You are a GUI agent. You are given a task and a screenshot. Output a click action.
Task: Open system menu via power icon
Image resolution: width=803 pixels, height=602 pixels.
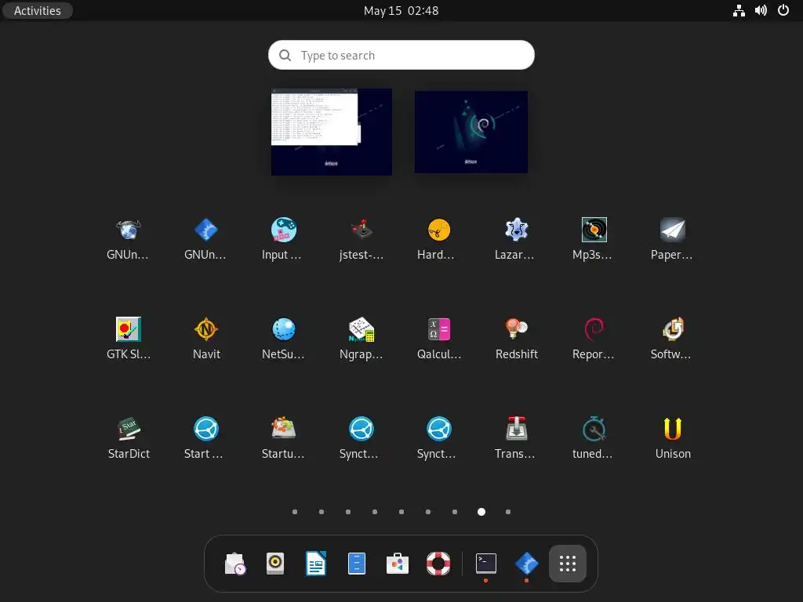(783, 10)
